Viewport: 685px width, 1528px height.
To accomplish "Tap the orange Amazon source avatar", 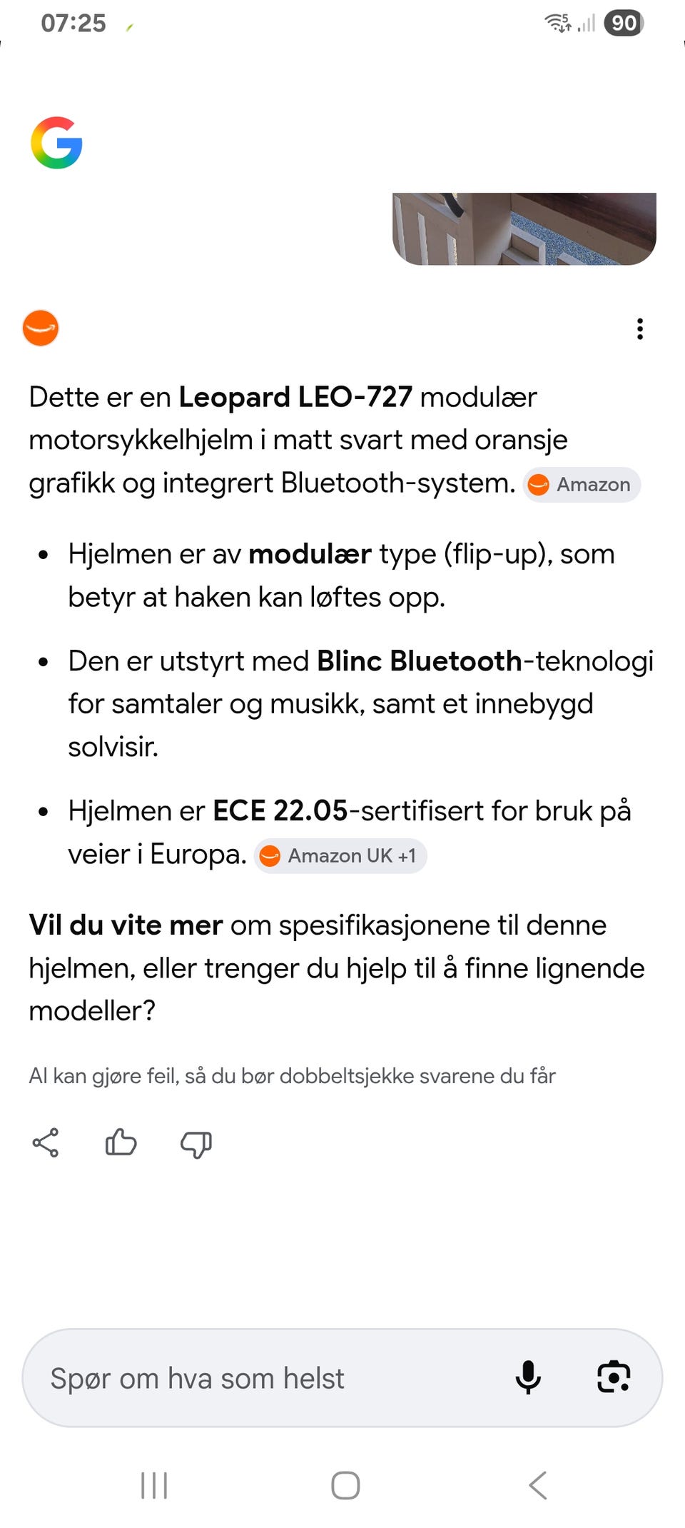I will [41, 328].
